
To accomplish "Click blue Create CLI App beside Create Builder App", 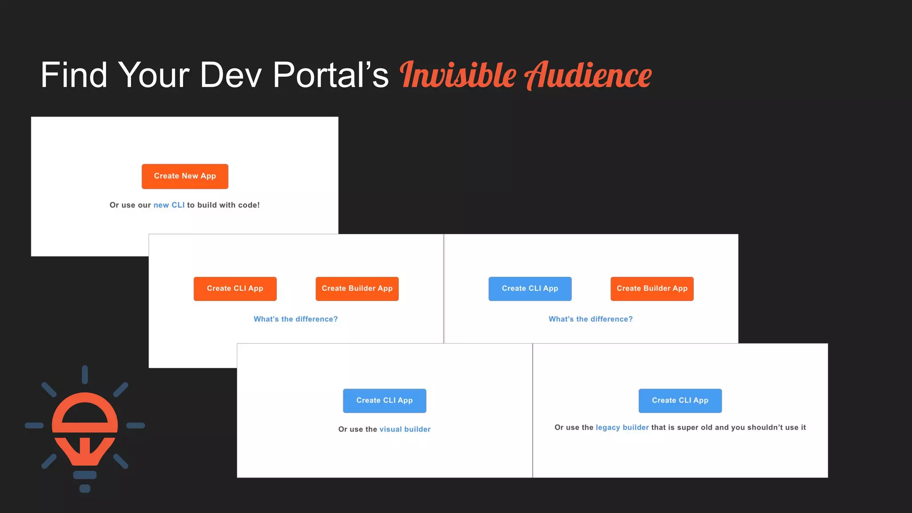I will pyautogui.click(x=530, y=289).
